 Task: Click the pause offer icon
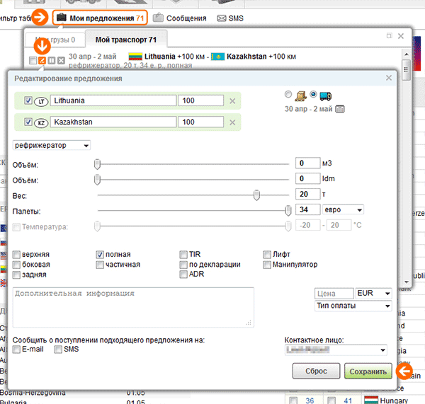tap(52, 61)
